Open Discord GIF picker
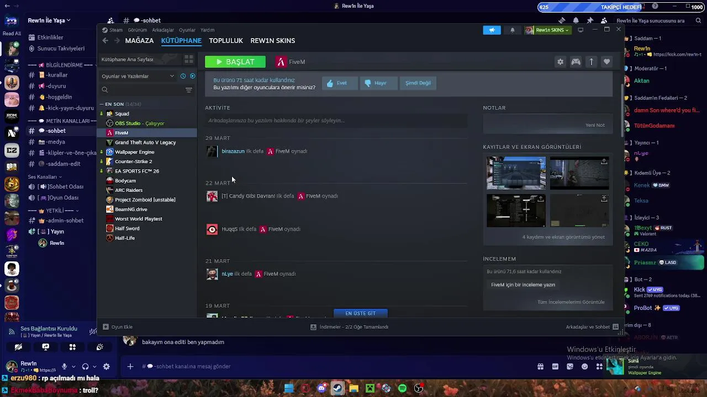 tap(555, 367)
